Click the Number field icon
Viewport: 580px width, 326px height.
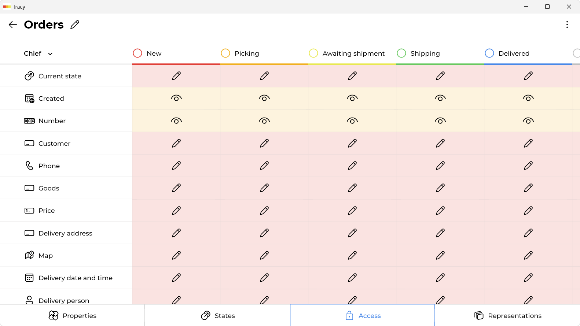(x=29, y=121)
